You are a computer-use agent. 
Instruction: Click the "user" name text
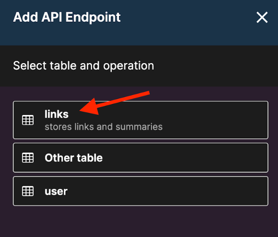point(56,191)
